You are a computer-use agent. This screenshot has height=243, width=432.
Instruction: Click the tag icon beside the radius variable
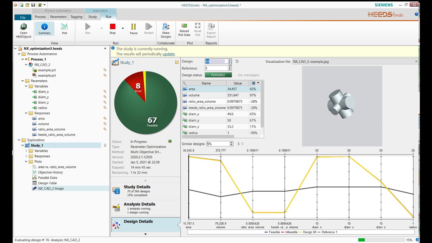click(105, 108)
